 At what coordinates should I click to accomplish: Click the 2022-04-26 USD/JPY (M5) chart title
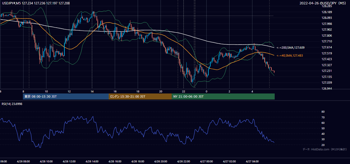point(323,3)
